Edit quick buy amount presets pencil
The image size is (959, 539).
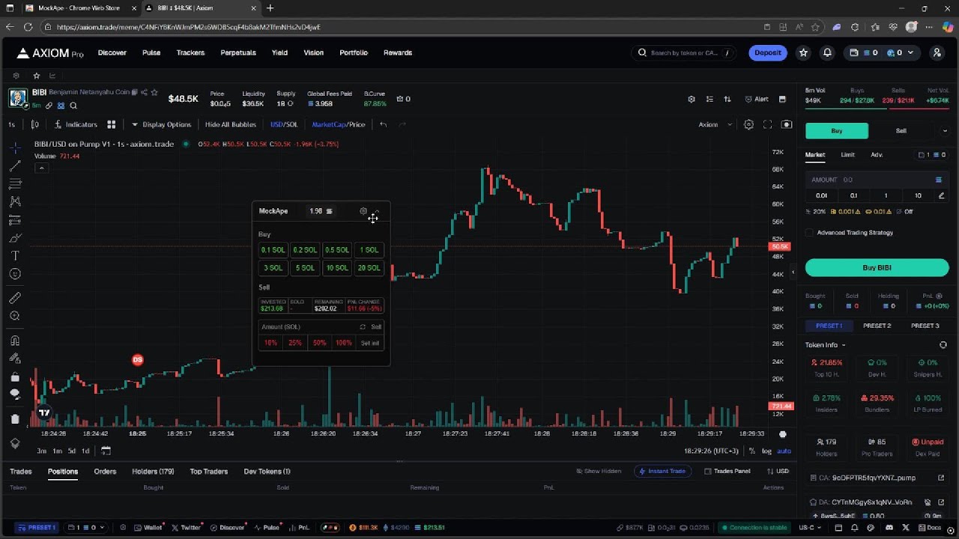click(x=942, y=195)
